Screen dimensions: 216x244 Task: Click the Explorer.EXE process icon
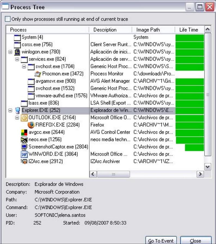(x=18, y=110)
